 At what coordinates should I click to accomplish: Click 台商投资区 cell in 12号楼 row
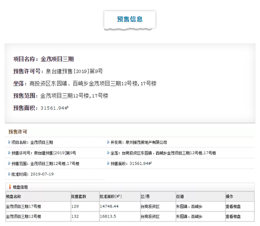click(158, 216)
